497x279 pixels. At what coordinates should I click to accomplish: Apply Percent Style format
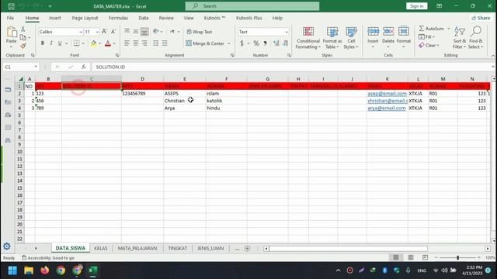pos(256,43)
